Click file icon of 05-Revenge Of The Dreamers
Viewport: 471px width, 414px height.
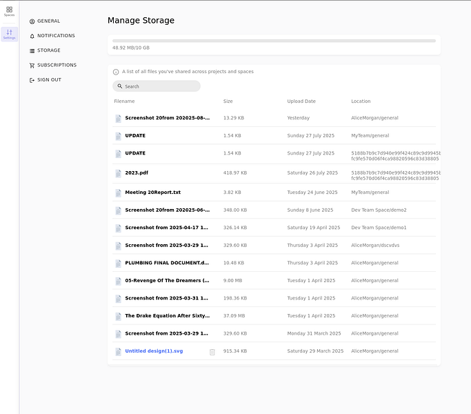point(119,282)
